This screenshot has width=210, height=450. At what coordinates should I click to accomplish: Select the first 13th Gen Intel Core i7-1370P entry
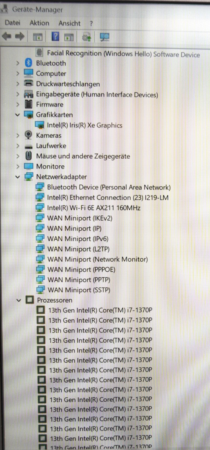[100, 310]
